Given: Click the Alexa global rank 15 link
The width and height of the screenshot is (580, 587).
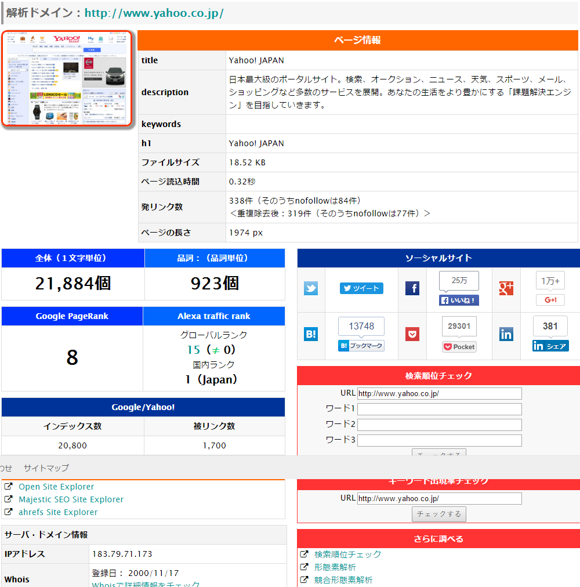Looking at the screenshot, I should [x=194, y=350].
